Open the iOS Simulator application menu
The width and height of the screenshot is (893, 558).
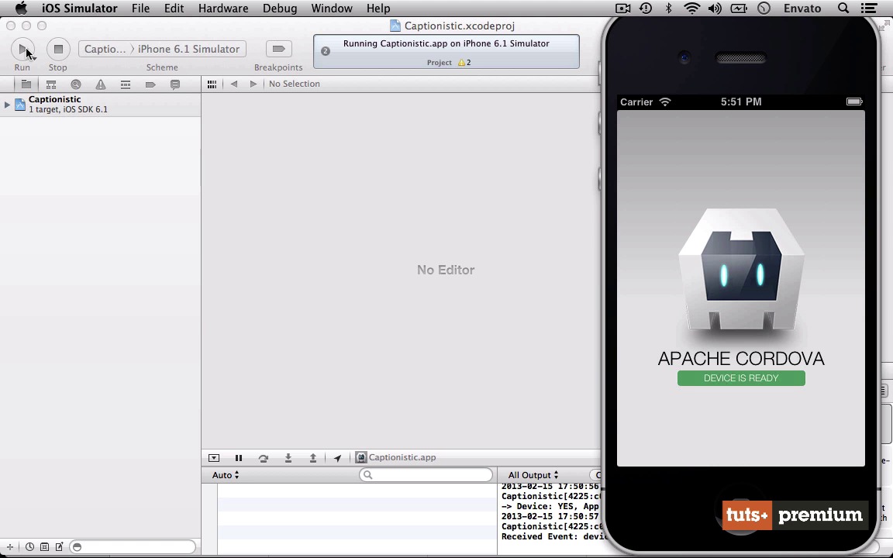pyautogui.click(x=80, y=9)
